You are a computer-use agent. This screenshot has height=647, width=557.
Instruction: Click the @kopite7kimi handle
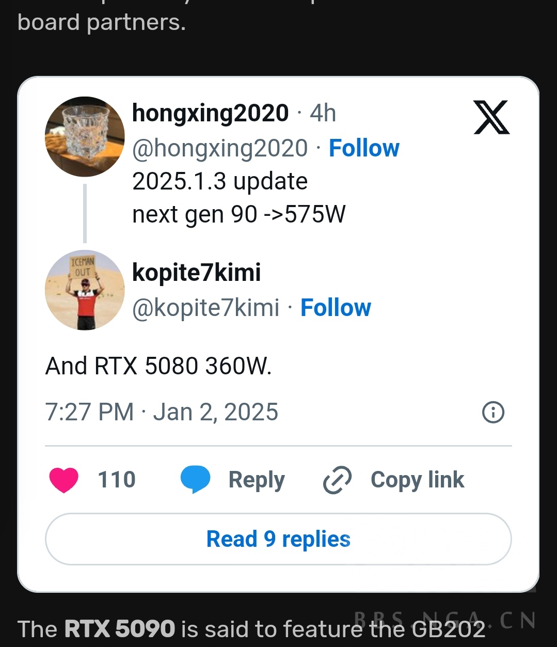[206, 308]
